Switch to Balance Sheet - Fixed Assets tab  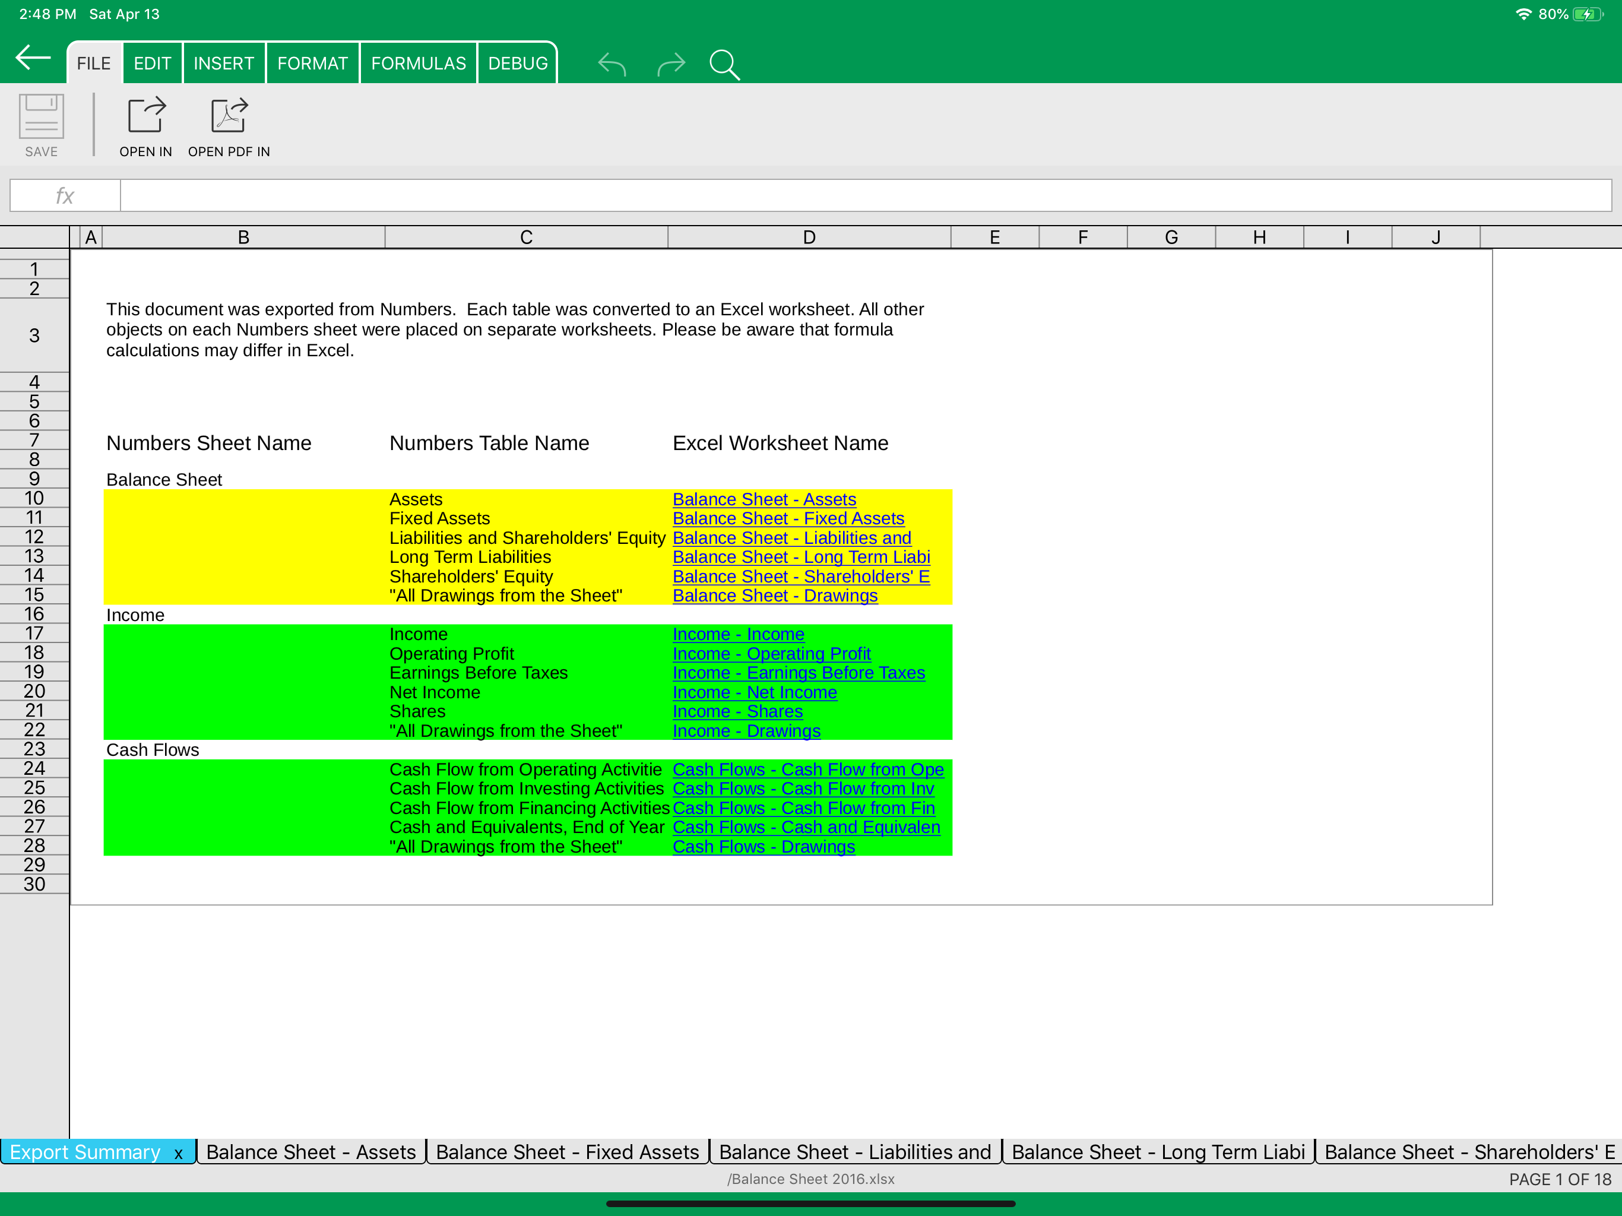click(x=568, y=1152)
